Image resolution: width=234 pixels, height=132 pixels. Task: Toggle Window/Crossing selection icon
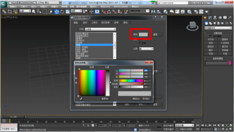point(50,12)
